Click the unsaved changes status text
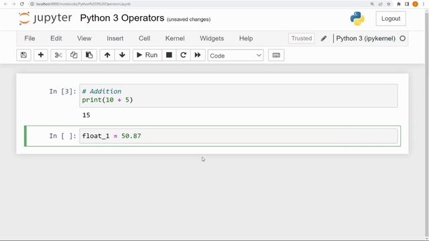Screen dimensions: 429x241 pyautogui.click(x=188, y=19)
